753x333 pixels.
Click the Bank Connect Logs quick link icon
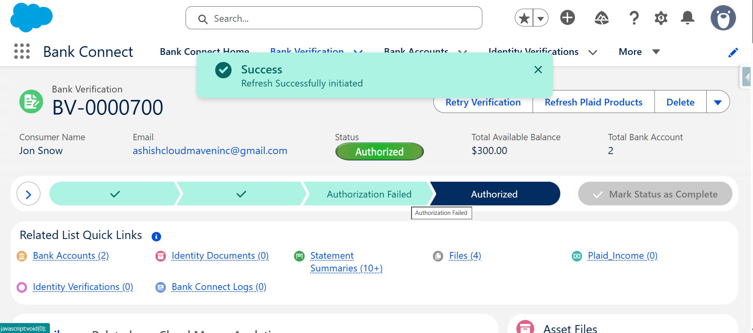[161, 287]
